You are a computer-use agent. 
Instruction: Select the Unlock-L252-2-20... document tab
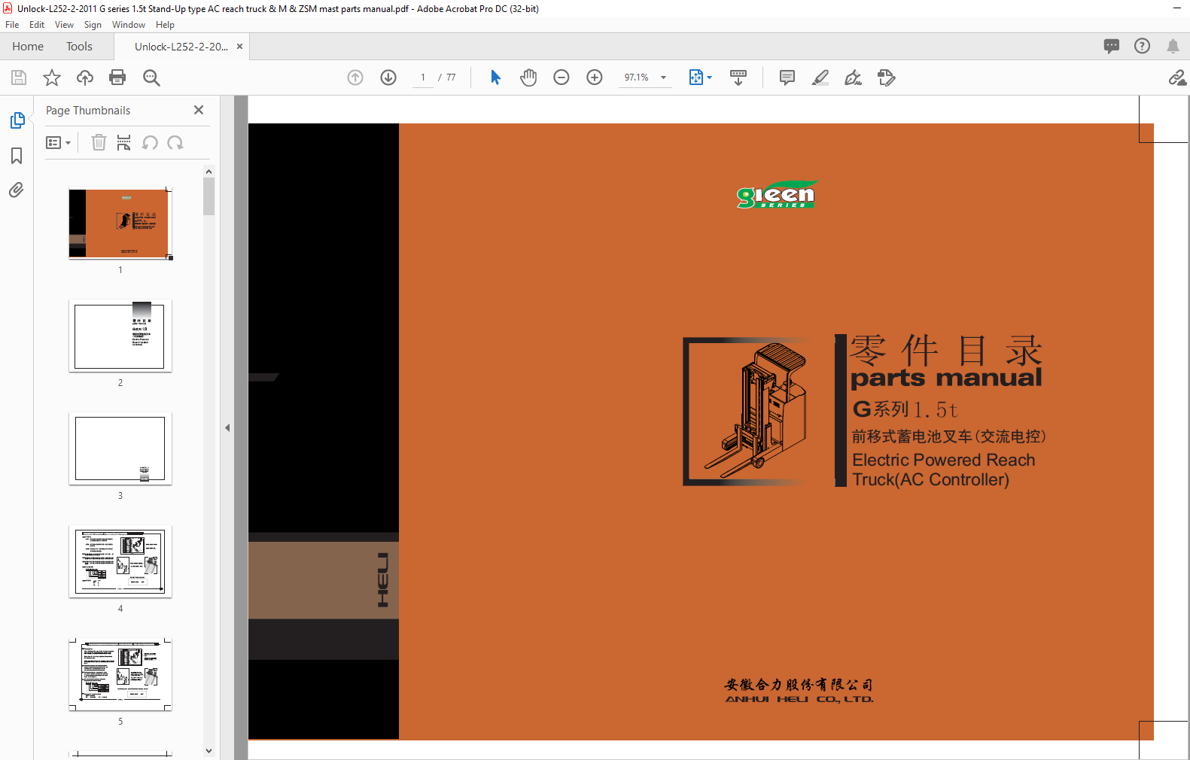[181, 47]
